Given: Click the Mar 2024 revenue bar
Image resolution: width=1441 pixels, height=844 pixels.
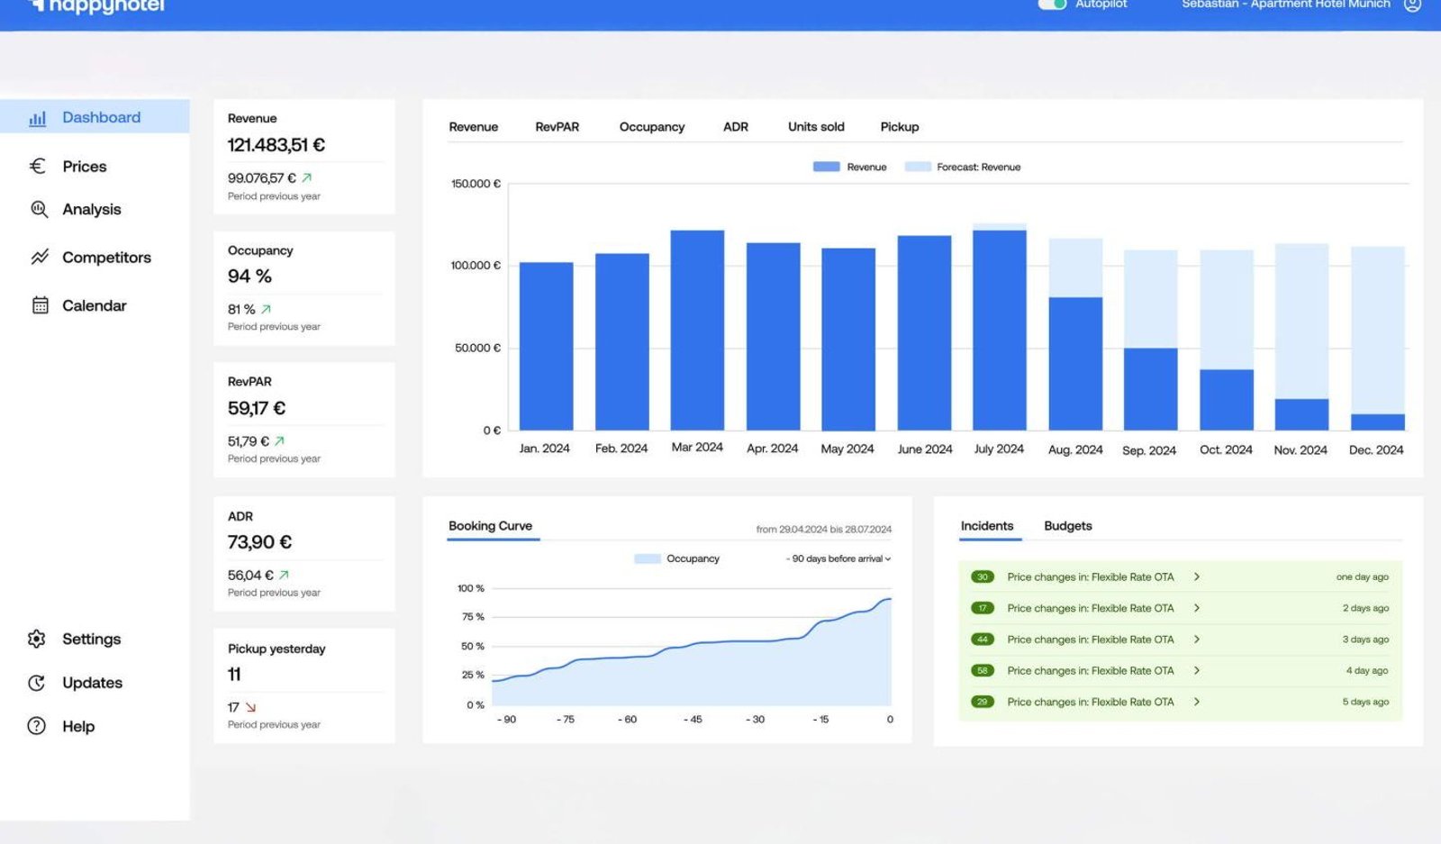Looking at the screenshot, I should click(x=697, y=330).
